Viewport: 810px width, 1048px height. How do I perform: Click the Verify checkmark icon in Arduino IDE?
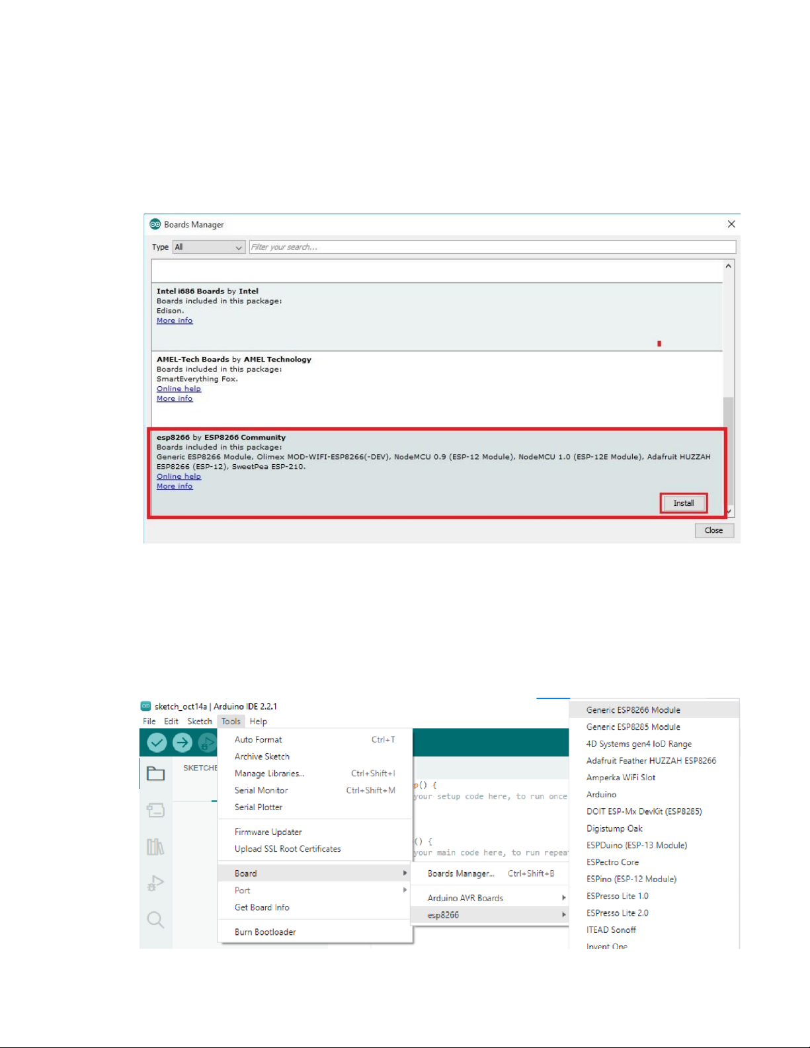point(157,743)
